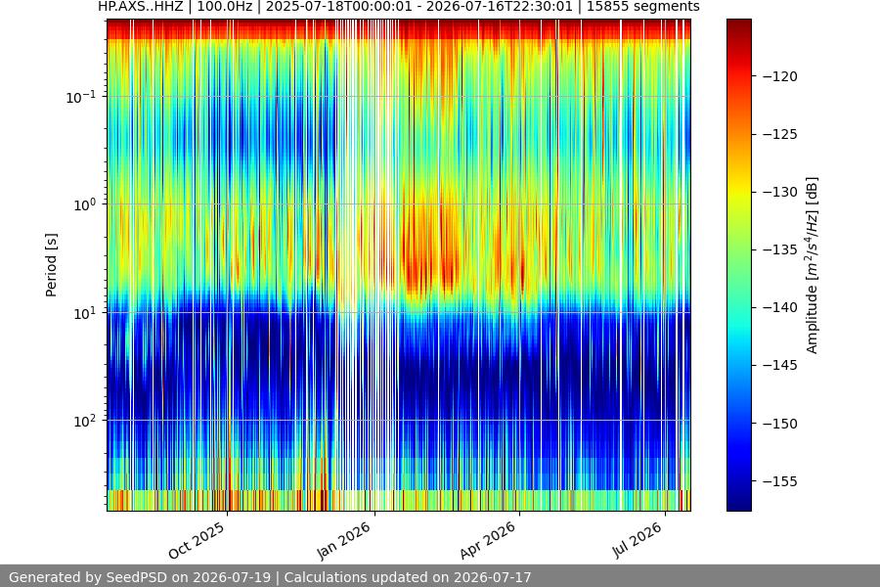Click the colorbar label 'Amplitude [m²/s⁴/Hz] [dB]'

813,265
